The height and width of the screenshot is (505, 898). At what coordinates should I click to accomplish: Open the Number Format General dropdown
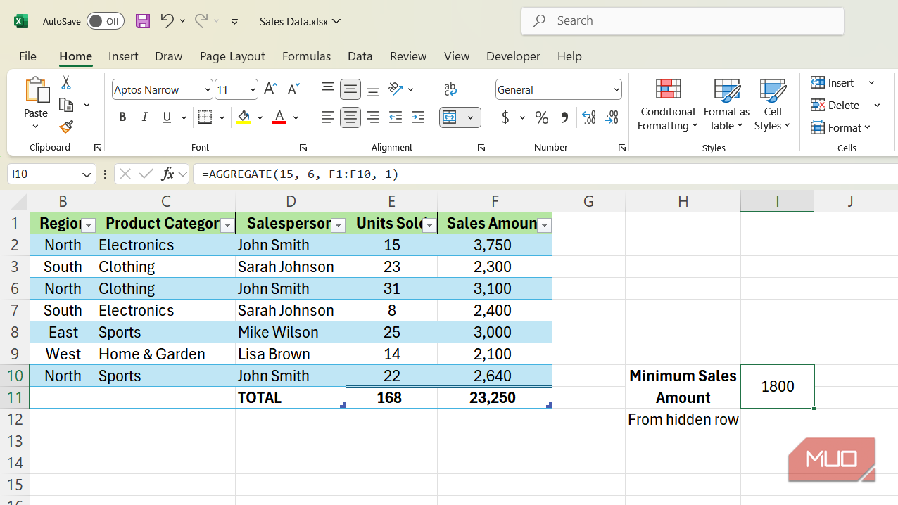tap(616, 89)
